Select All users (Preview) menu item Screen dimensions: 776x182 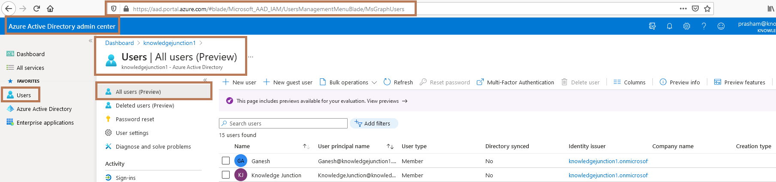[x=154, y=92]
